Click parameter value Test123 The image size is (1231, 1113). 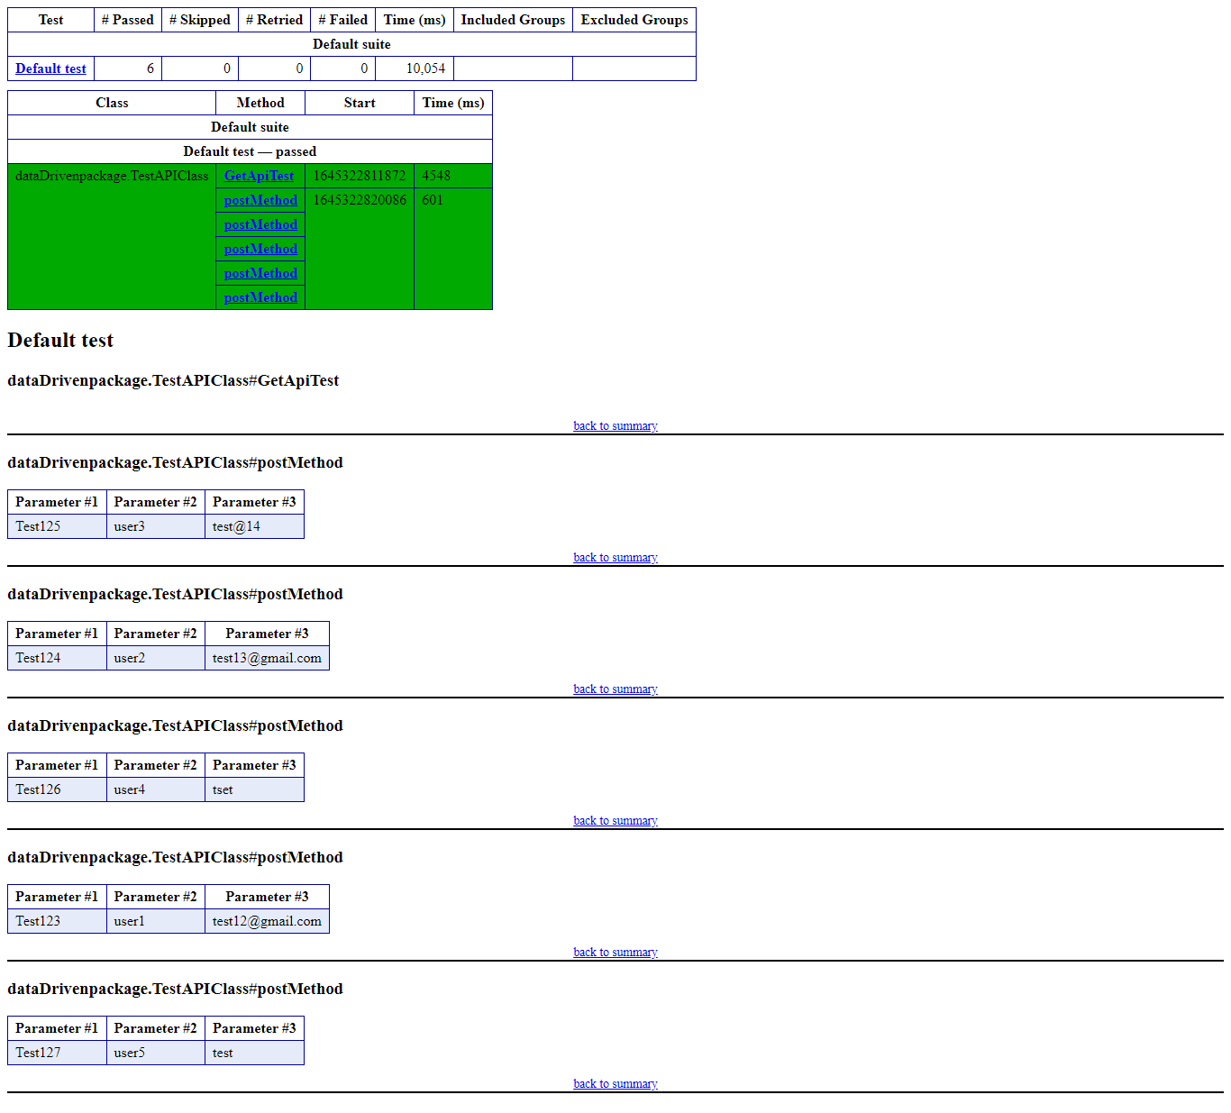pos(38,921)
